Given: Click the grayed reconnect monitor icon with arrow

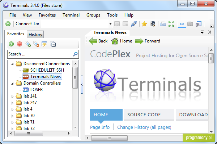Looking at the screenshot, I should click(125, 24).
